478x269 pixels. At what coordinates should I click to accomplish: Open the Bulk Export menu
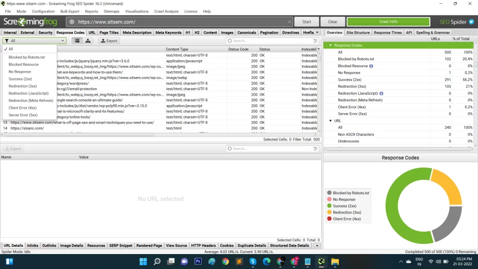tap(70, 11)
